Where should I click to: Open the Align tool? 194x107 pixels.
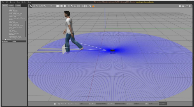coord(86,6)
